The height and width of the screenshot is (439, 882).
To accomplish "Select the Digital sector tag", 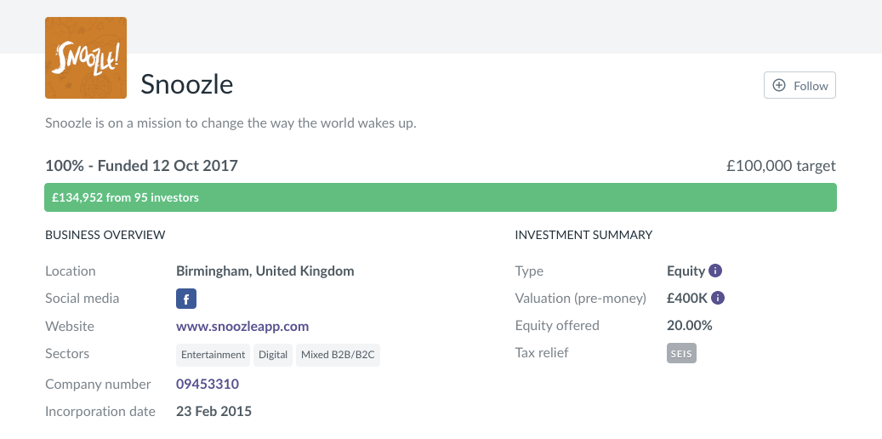I will [x=273, y=354].
